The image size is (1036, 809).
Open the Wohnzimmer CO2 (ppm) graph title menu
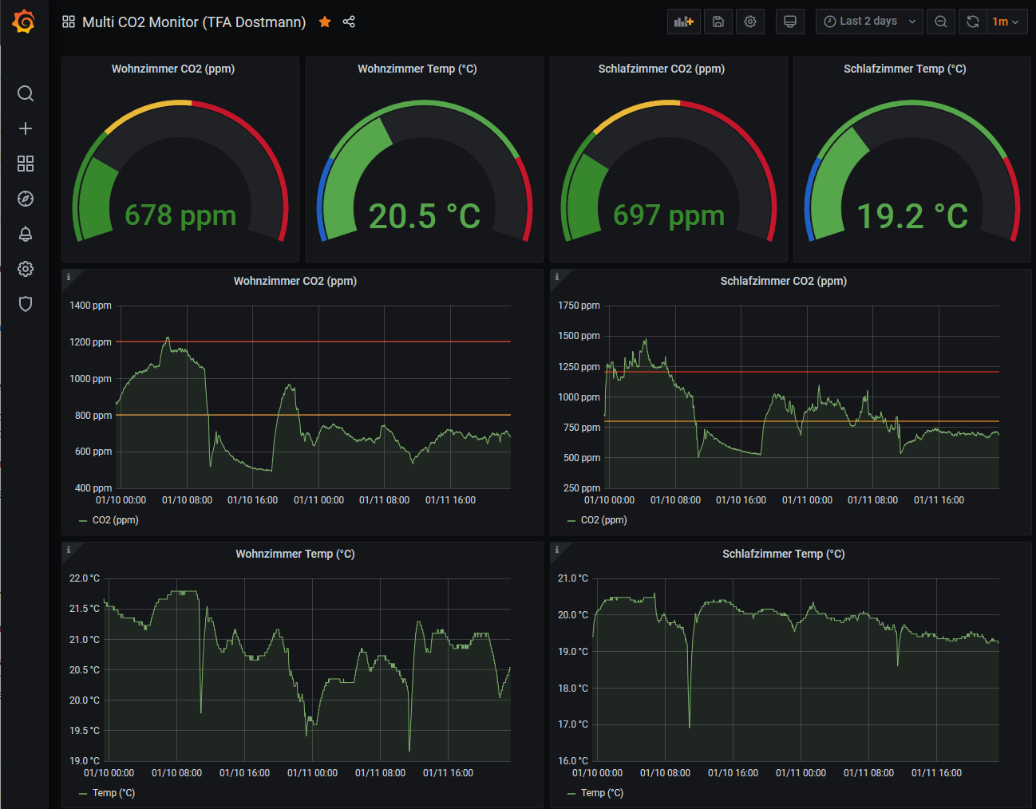tap(295, 281)
